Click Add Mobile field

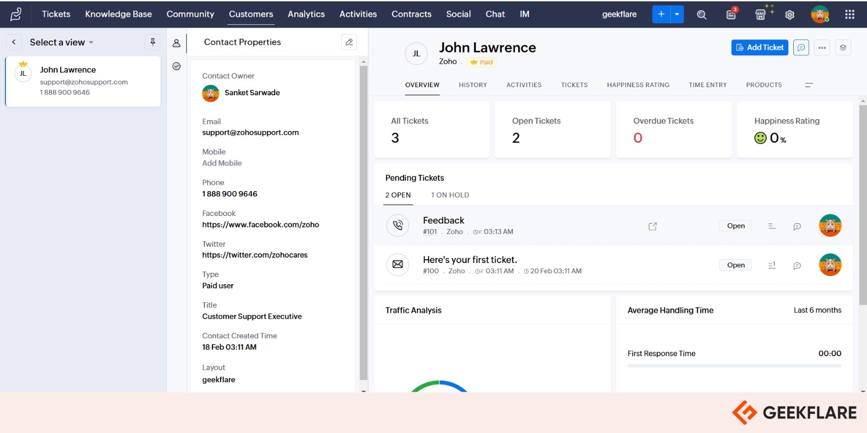[222, 163]
